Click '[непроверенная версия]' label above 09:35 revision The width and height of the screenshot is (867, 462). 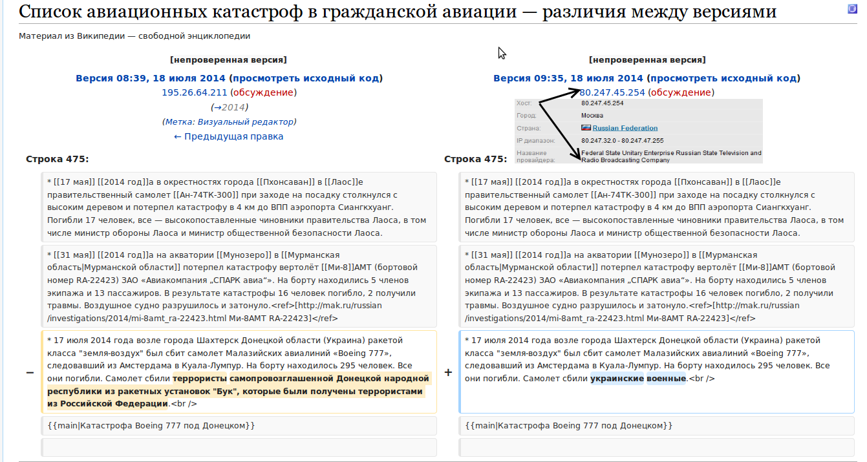pos(647,60)
